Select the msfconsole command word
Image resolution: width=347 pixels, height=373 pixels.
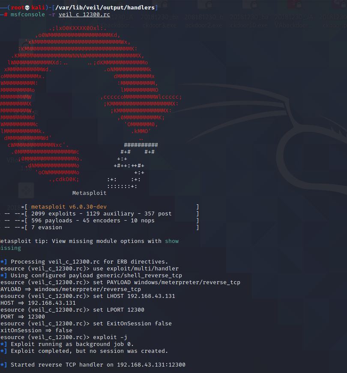27,15
